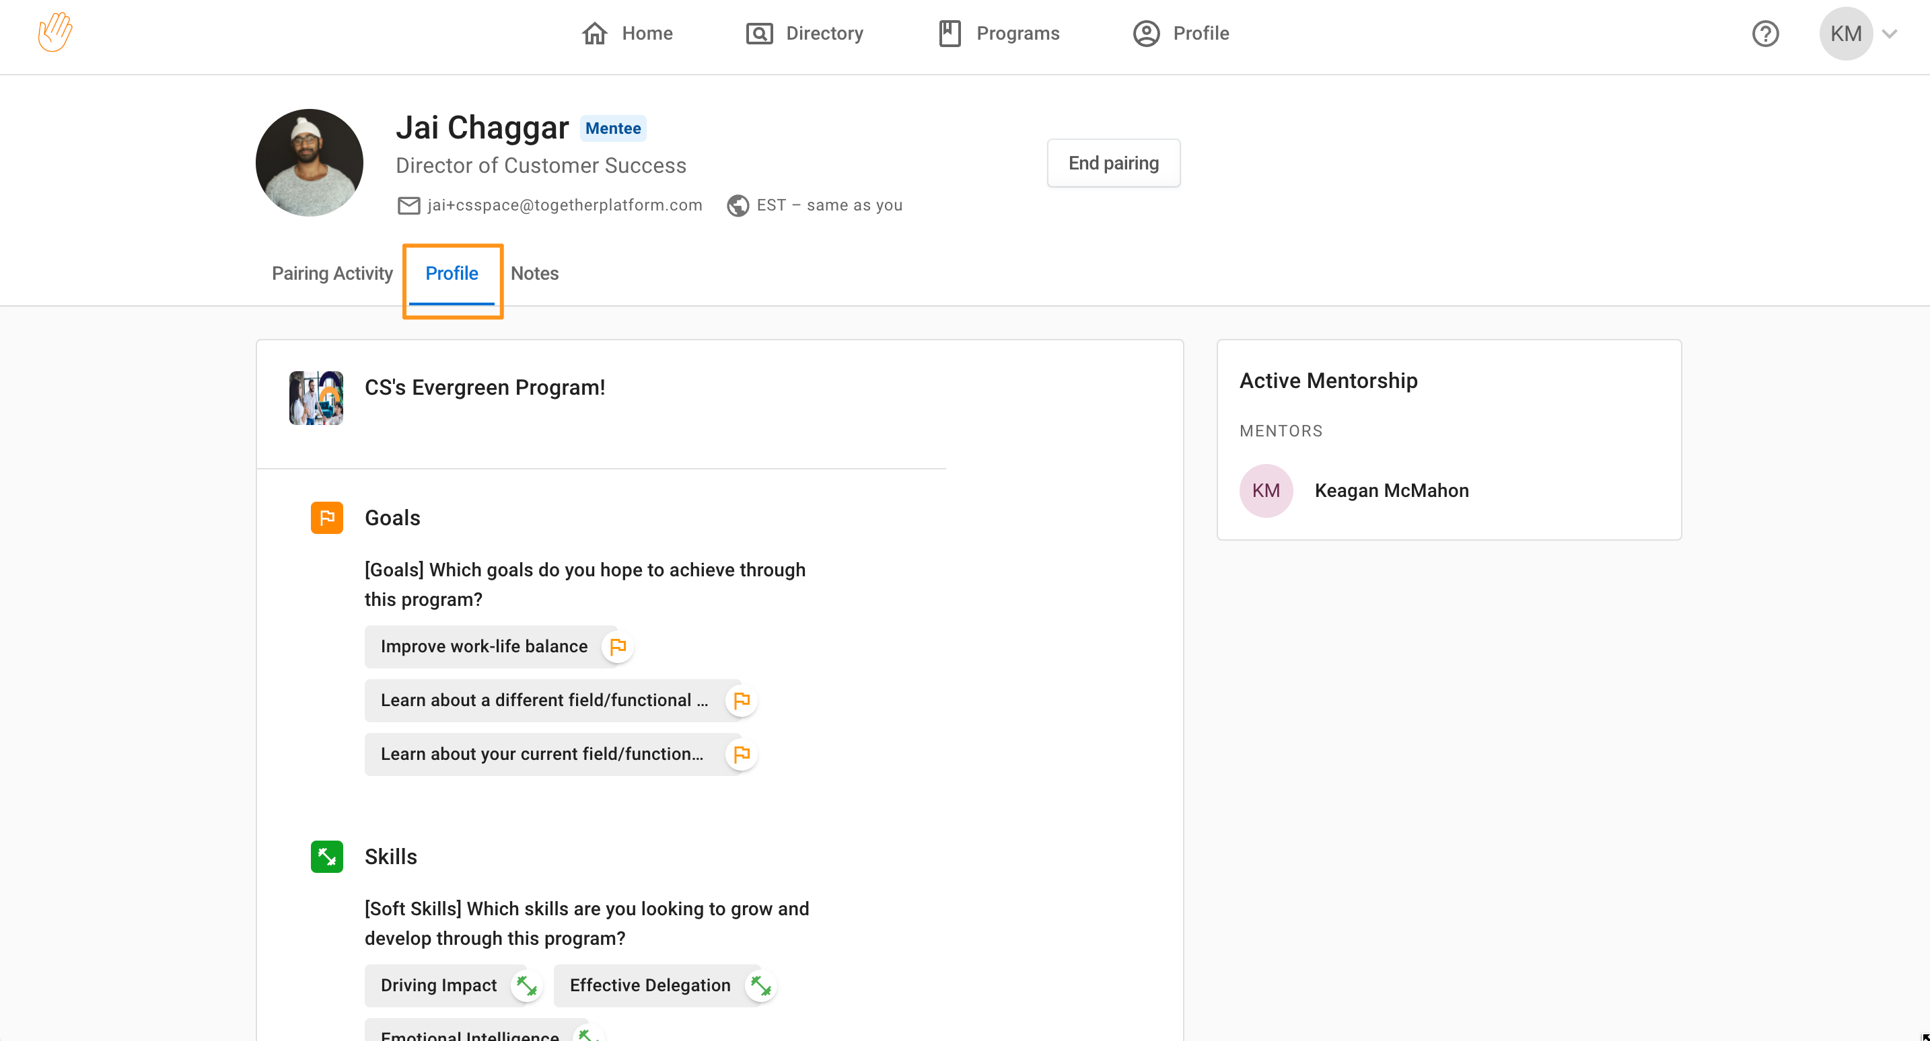Click the jai+csspace email address
Image resolution: width=1930 pixels, height=1041 pixels.
pos(564,205)
